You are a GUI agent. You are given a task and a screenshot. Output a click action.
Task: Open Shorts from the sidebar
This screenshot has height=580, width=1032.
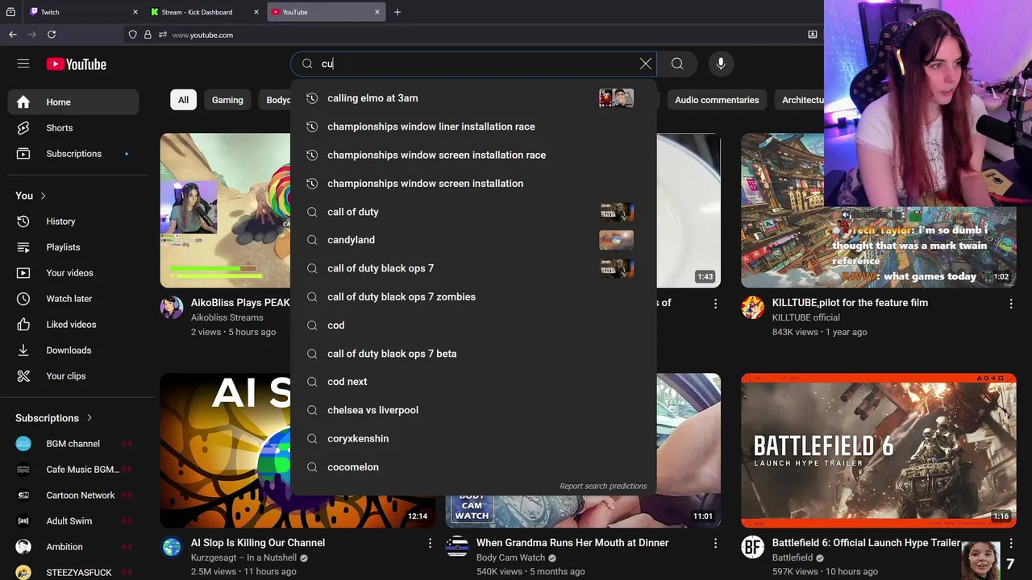pyautogui.click(x=73, y=128)
